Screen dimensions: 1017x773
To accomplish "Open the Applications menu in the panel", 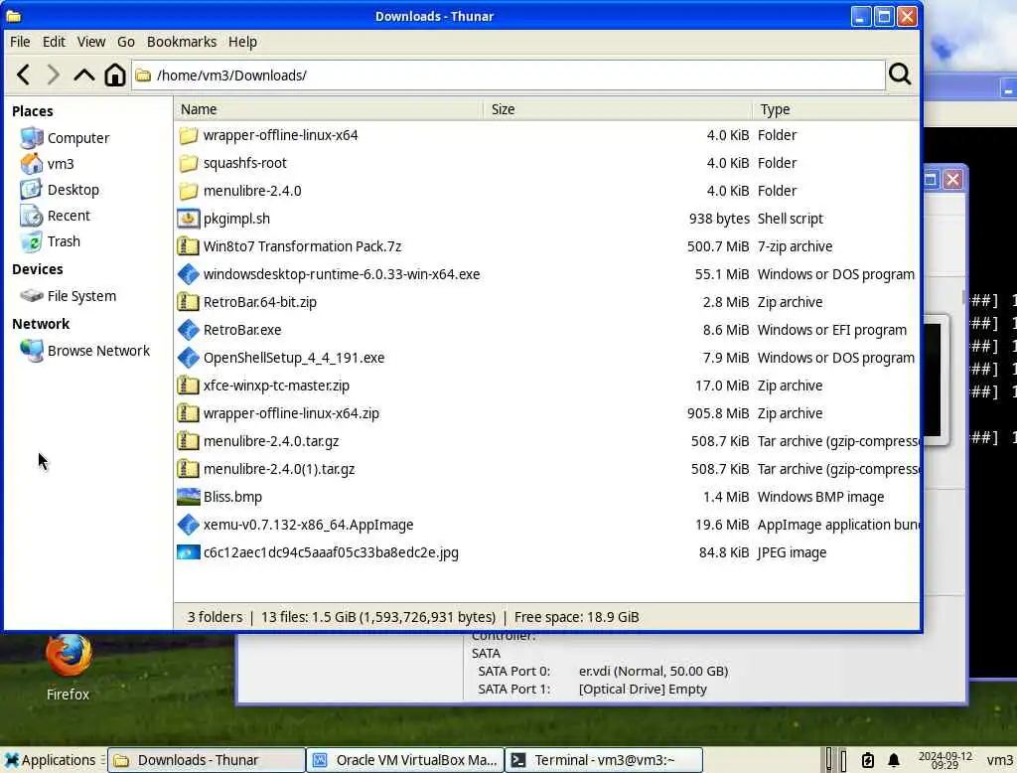I will tap(50, 760).
